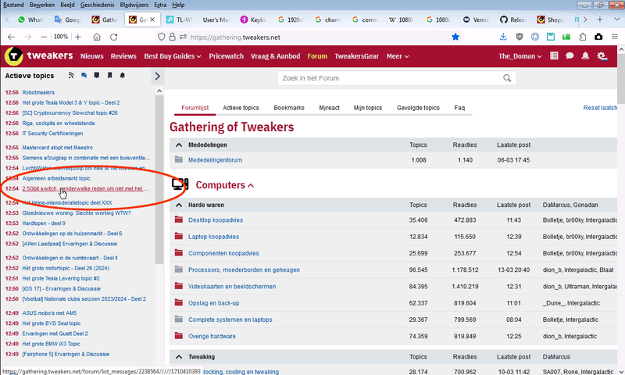
Task: Reset zoom by clicking the 100% label
Action: (x=61, y=37)
